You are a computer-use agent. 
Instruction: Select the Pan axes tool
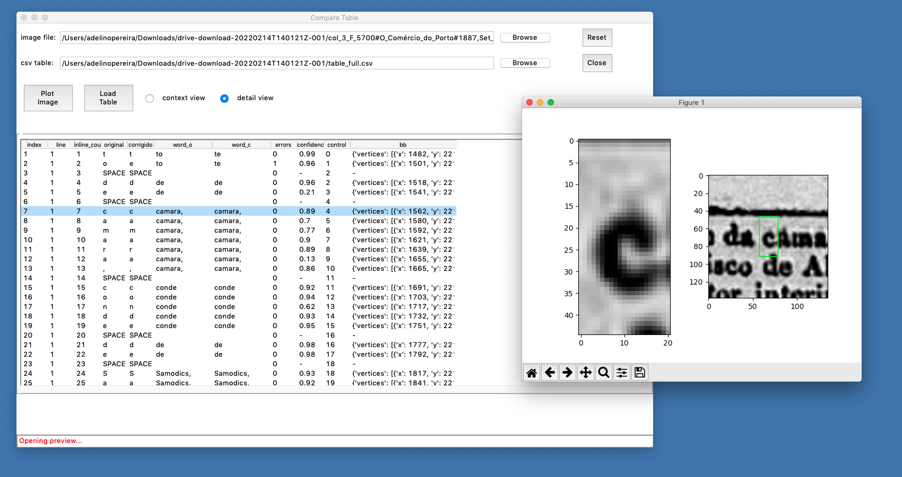[586, 373]
